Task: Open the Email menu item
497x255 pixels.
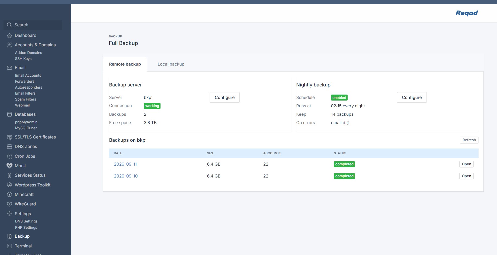Action: (20, 68)
